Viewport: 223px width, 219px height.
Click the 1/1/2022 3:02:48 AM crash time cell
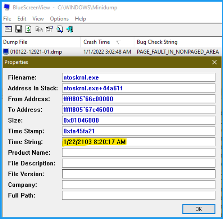107,52
